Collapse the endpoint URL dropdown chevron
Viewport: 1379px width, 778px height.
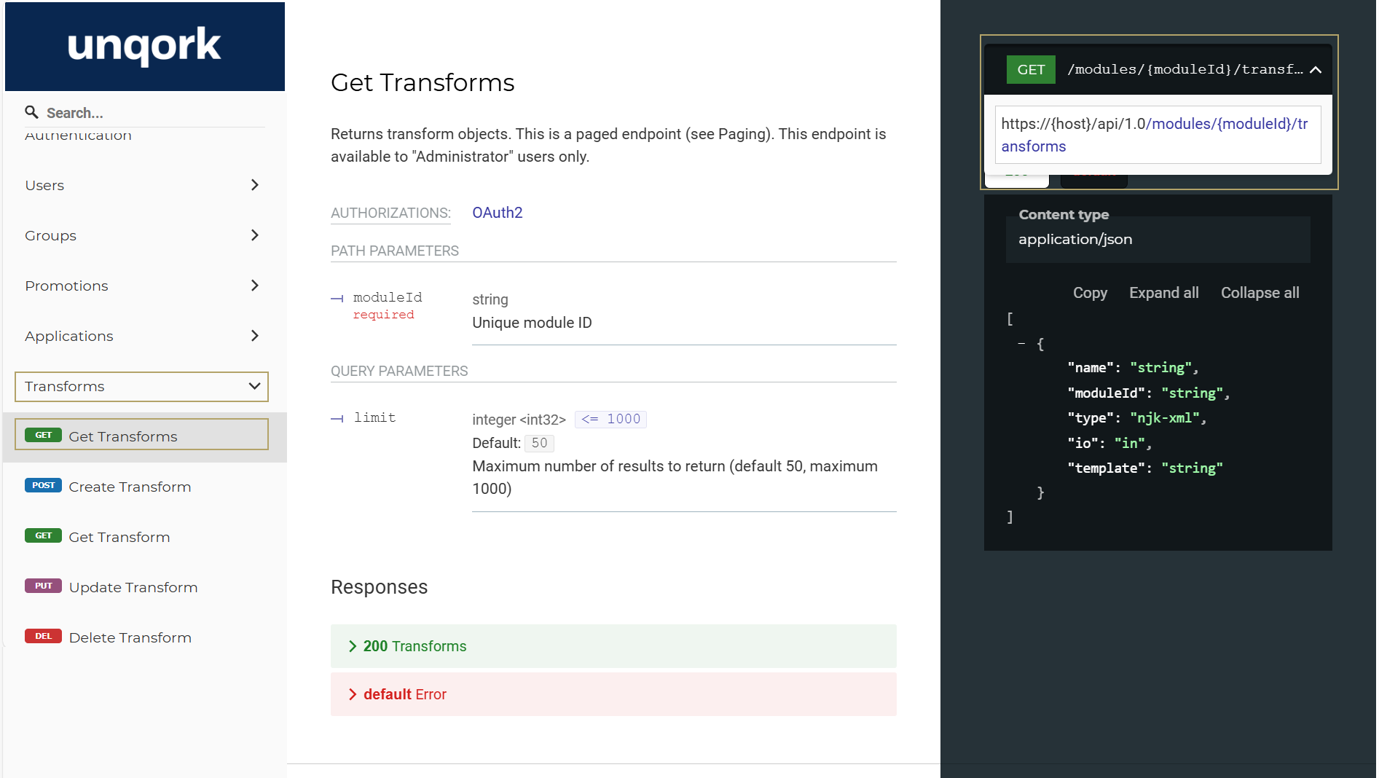(1316, 70)
